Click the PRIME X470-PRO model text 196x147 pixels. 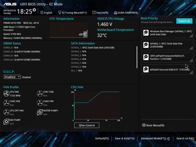tap(12, 23)
